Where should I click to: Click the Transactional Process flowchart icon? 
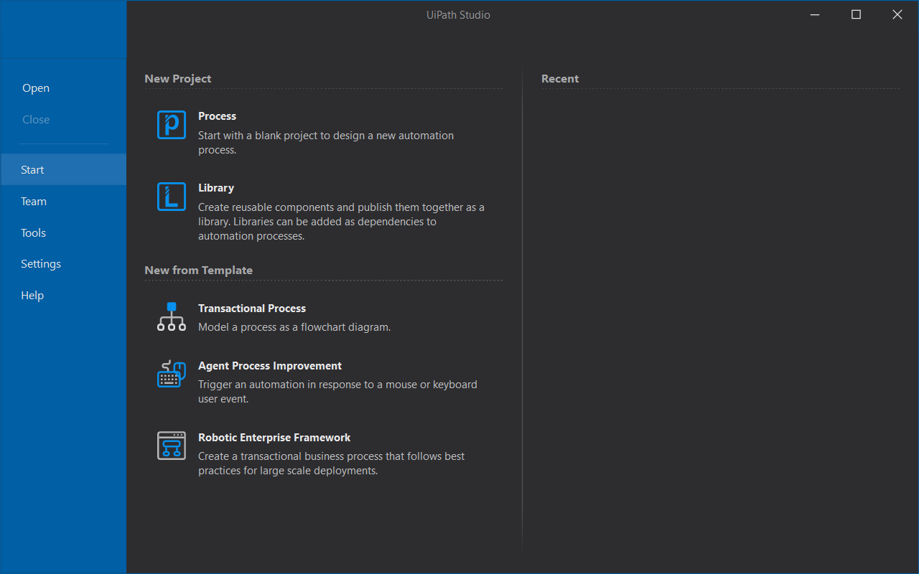click(172, 316)
